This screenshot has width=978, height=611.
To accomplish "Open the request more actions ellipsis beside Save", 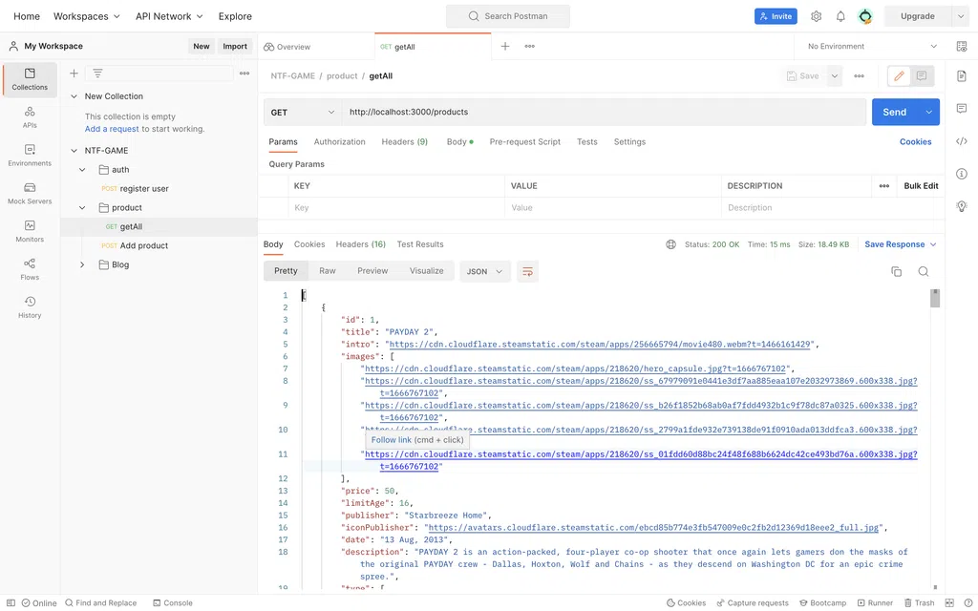I will 859,76.
